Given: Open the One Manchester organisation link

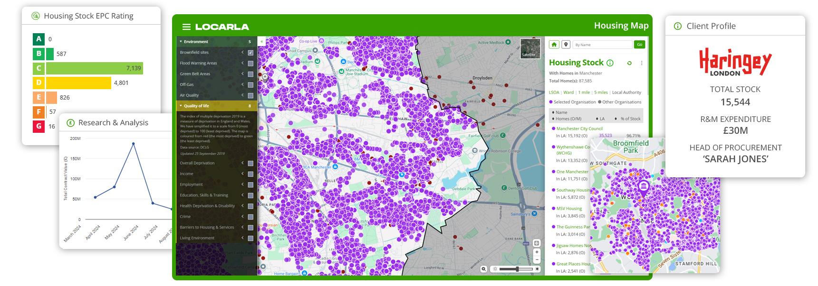Looking at the screenshot, I should pos(572,172).
